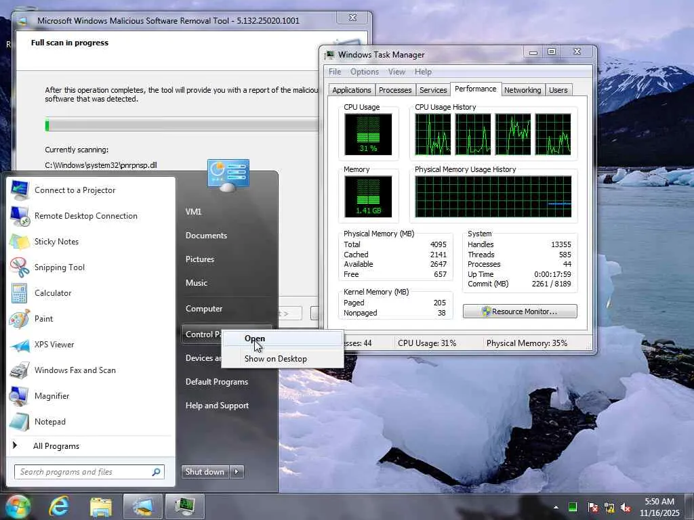The image size is (694, 520).
Task: Switch to Task Manager taskbar icon
Action: 184,506
